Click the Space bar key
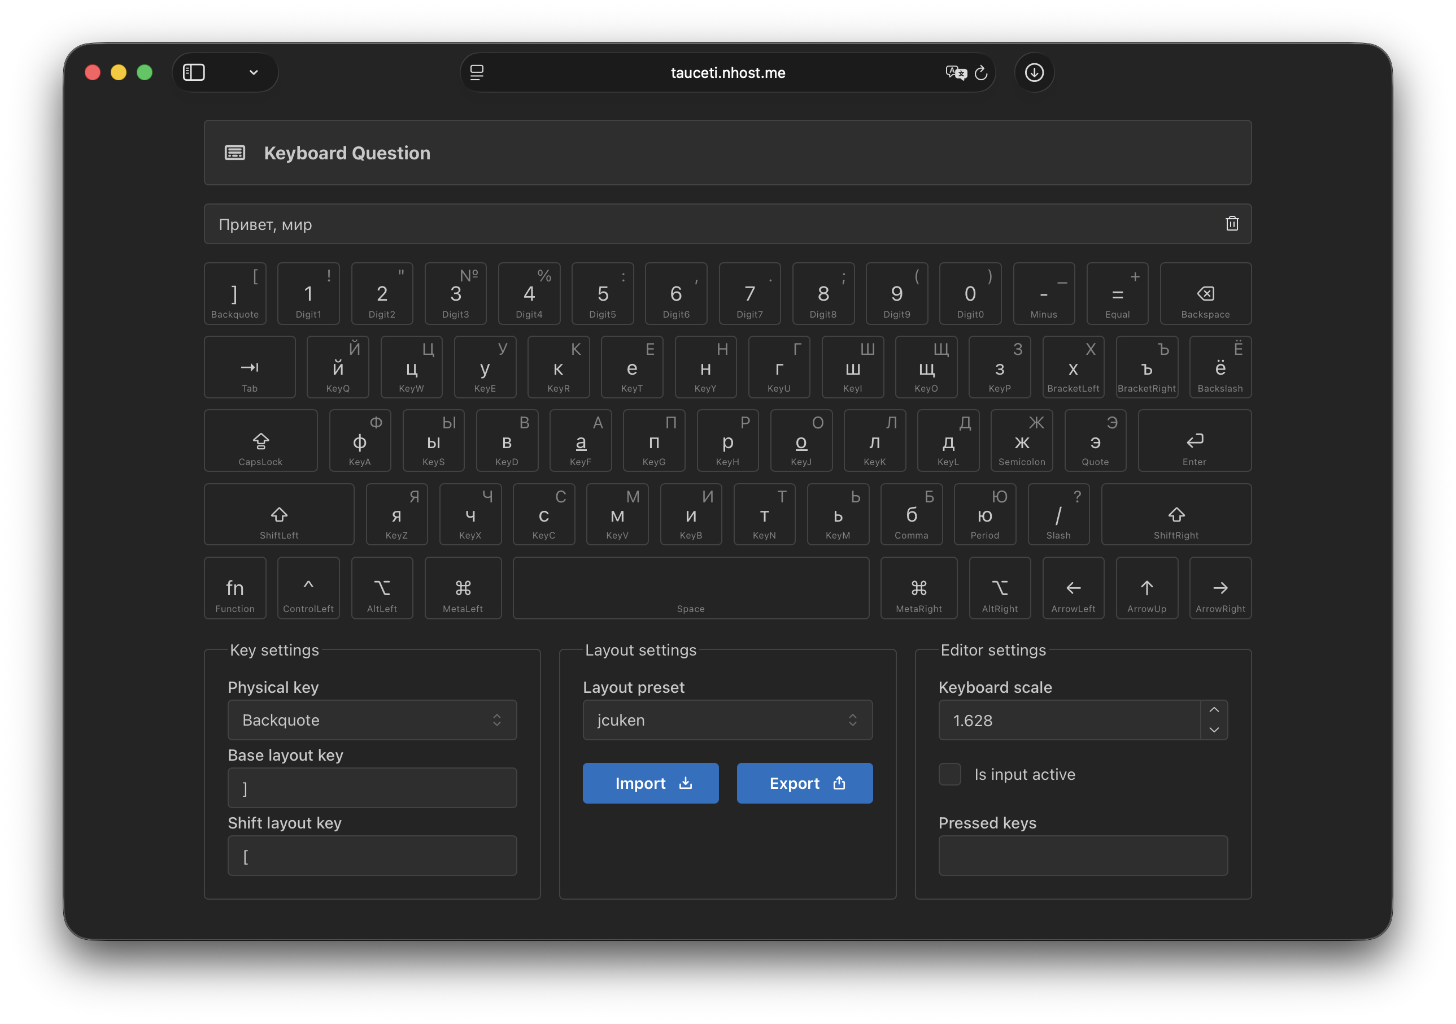Image resolution: width=1456 pixels, height=1024 pixels. point(691,588)
